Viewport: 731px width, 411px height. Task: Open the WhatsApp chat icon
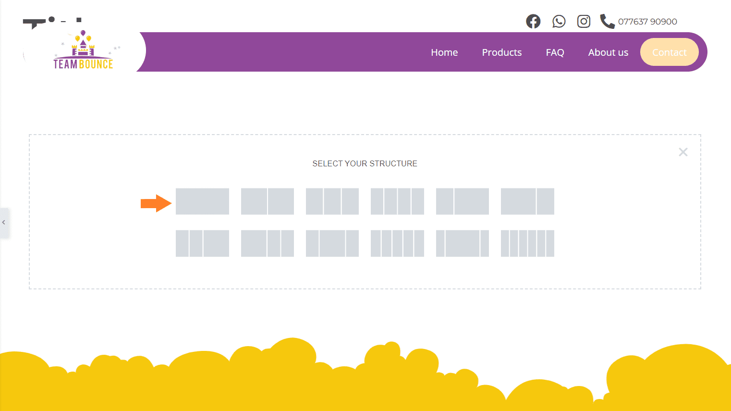(559, 21)
